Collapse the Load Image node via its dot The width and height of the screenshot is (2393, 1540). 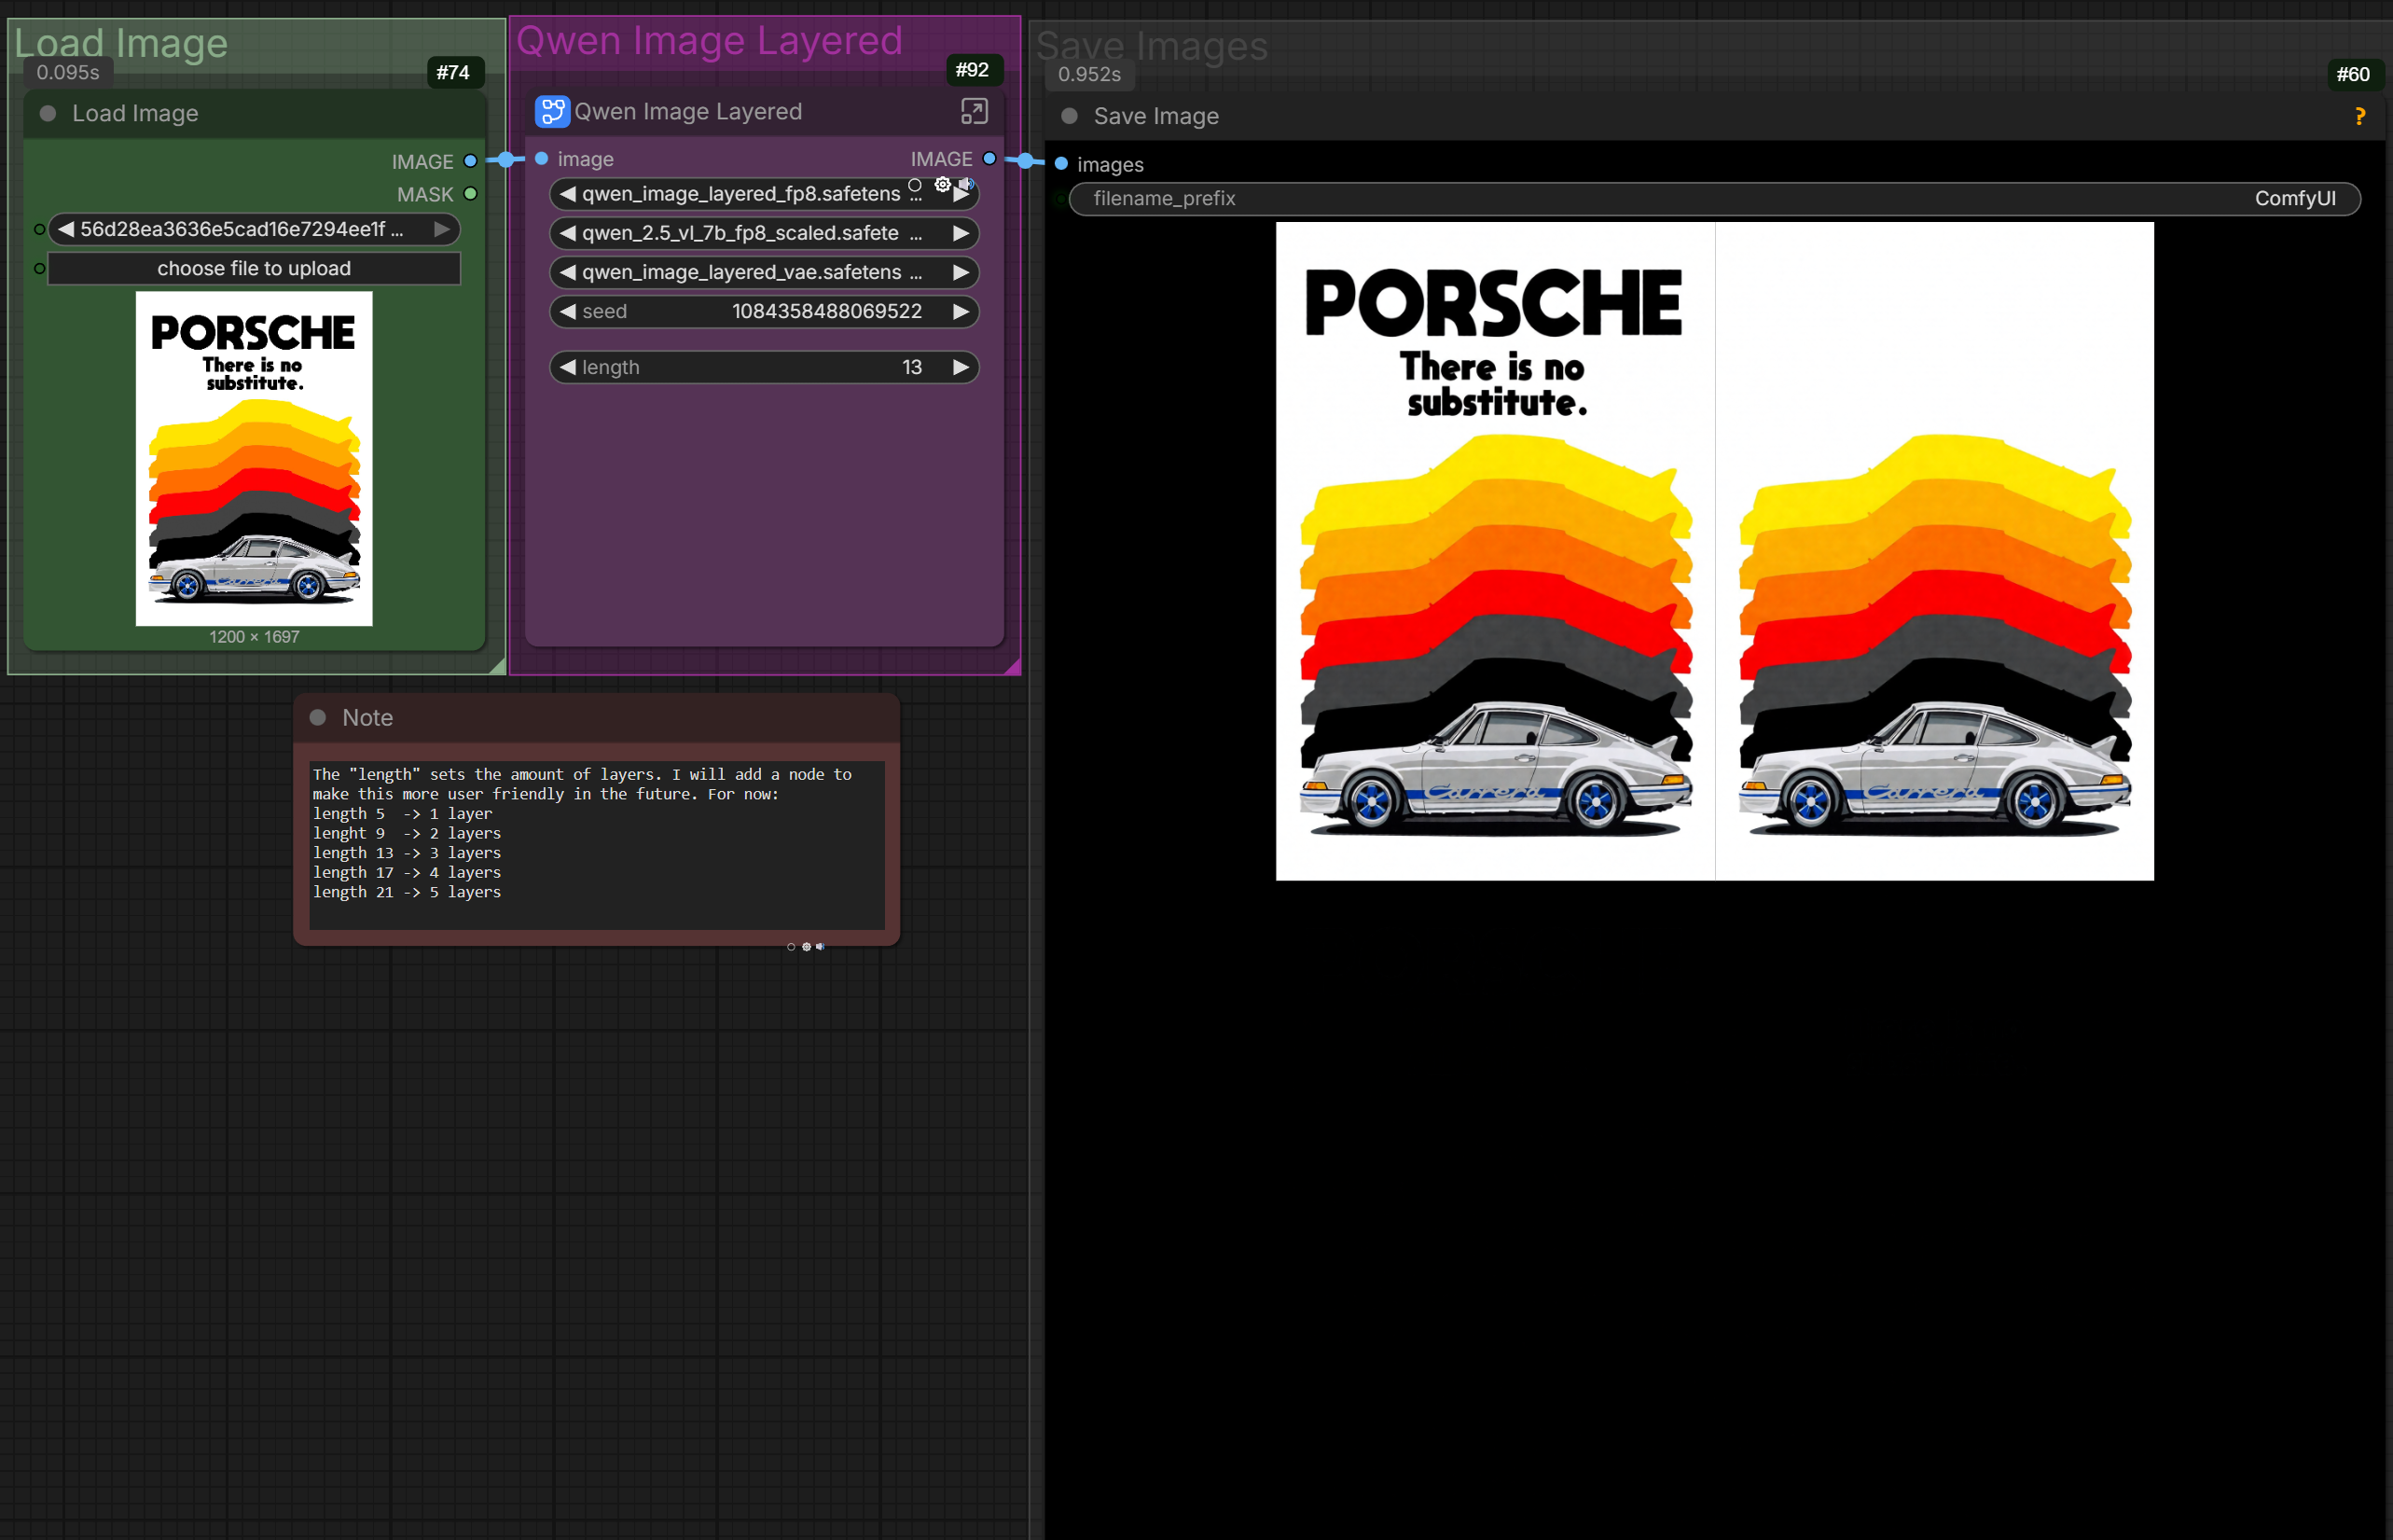[48, 114]
